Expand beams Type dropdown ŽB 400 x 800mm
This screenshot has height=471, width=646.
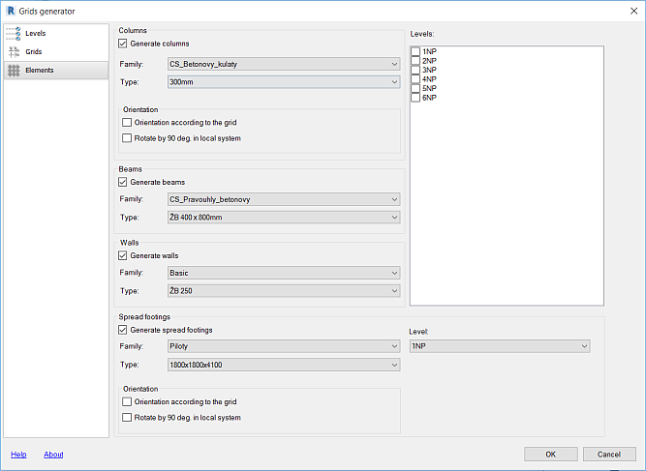tap(283, 218)
